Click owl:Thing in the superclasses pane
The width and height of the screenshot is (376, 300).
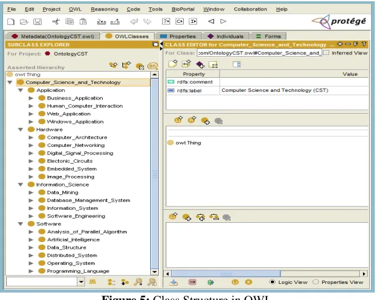click(x=188, y=143)
